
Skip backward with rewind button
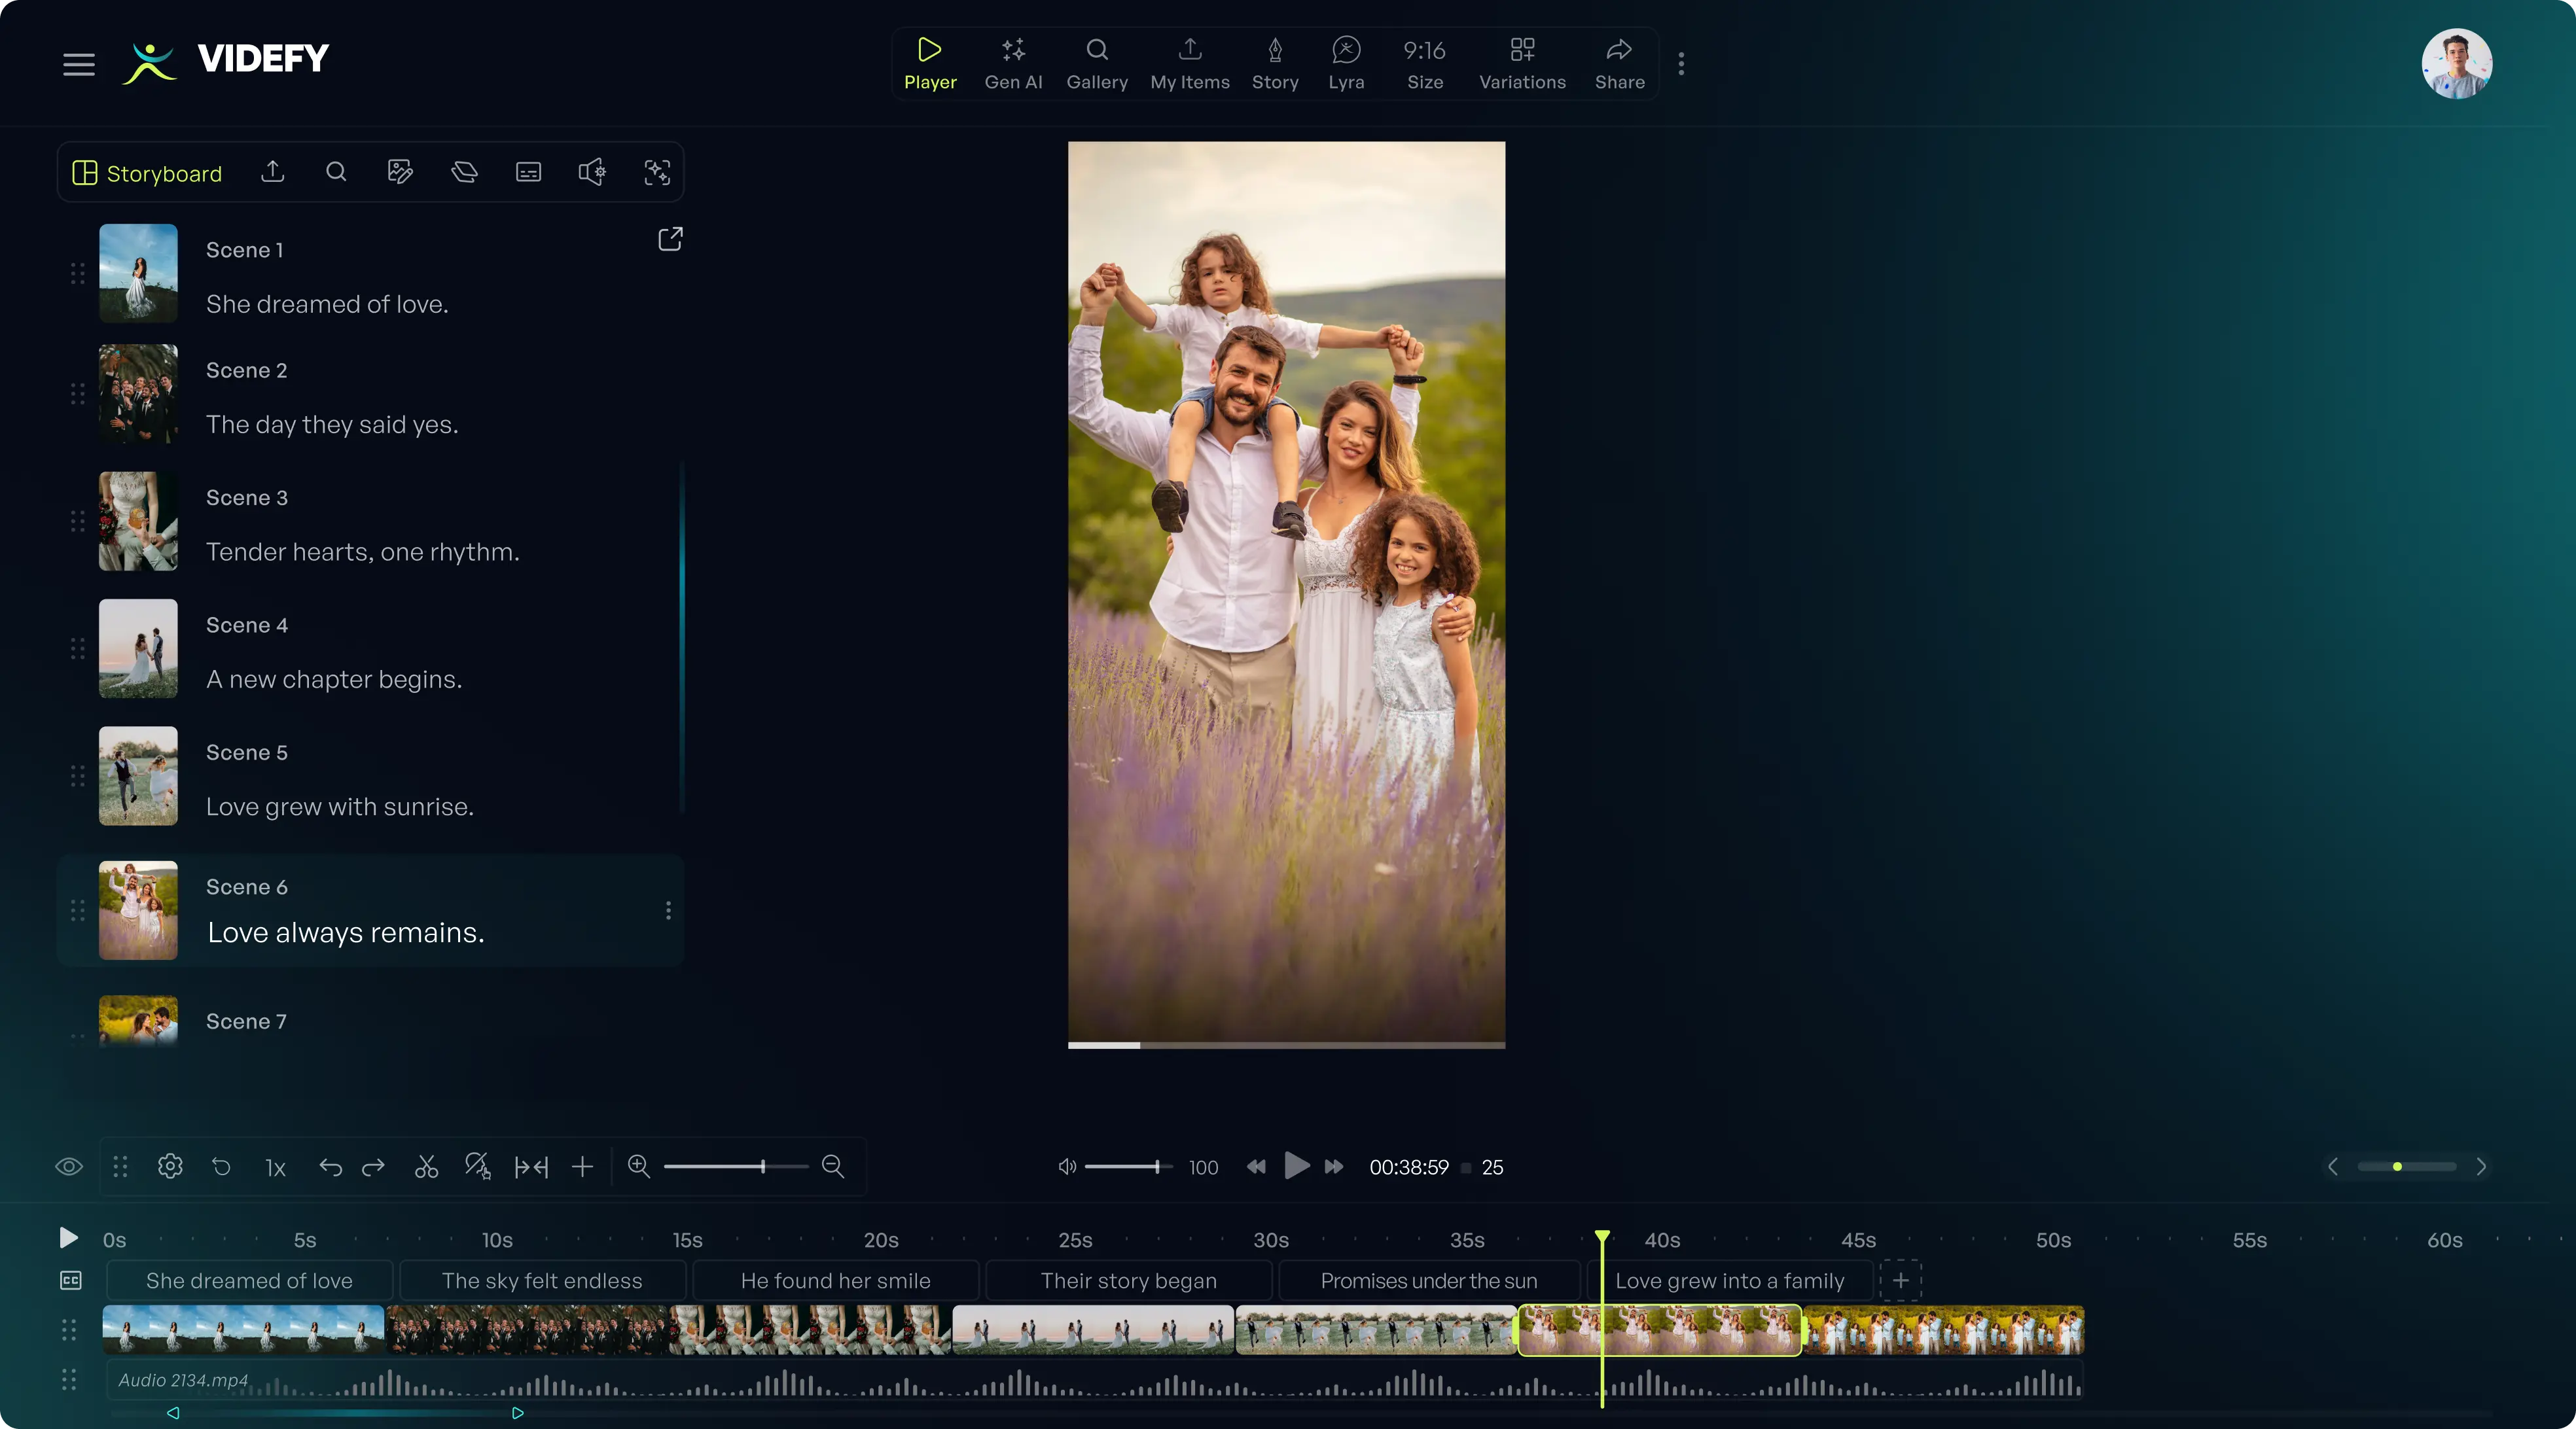click(1256, 1167)
